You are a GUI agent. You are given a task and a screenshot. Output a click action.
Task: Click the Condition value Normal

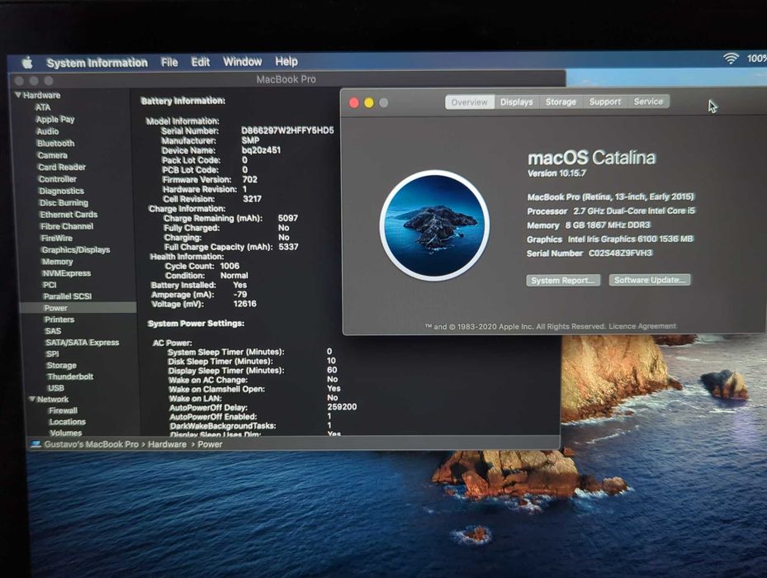[x=234, y=276]
